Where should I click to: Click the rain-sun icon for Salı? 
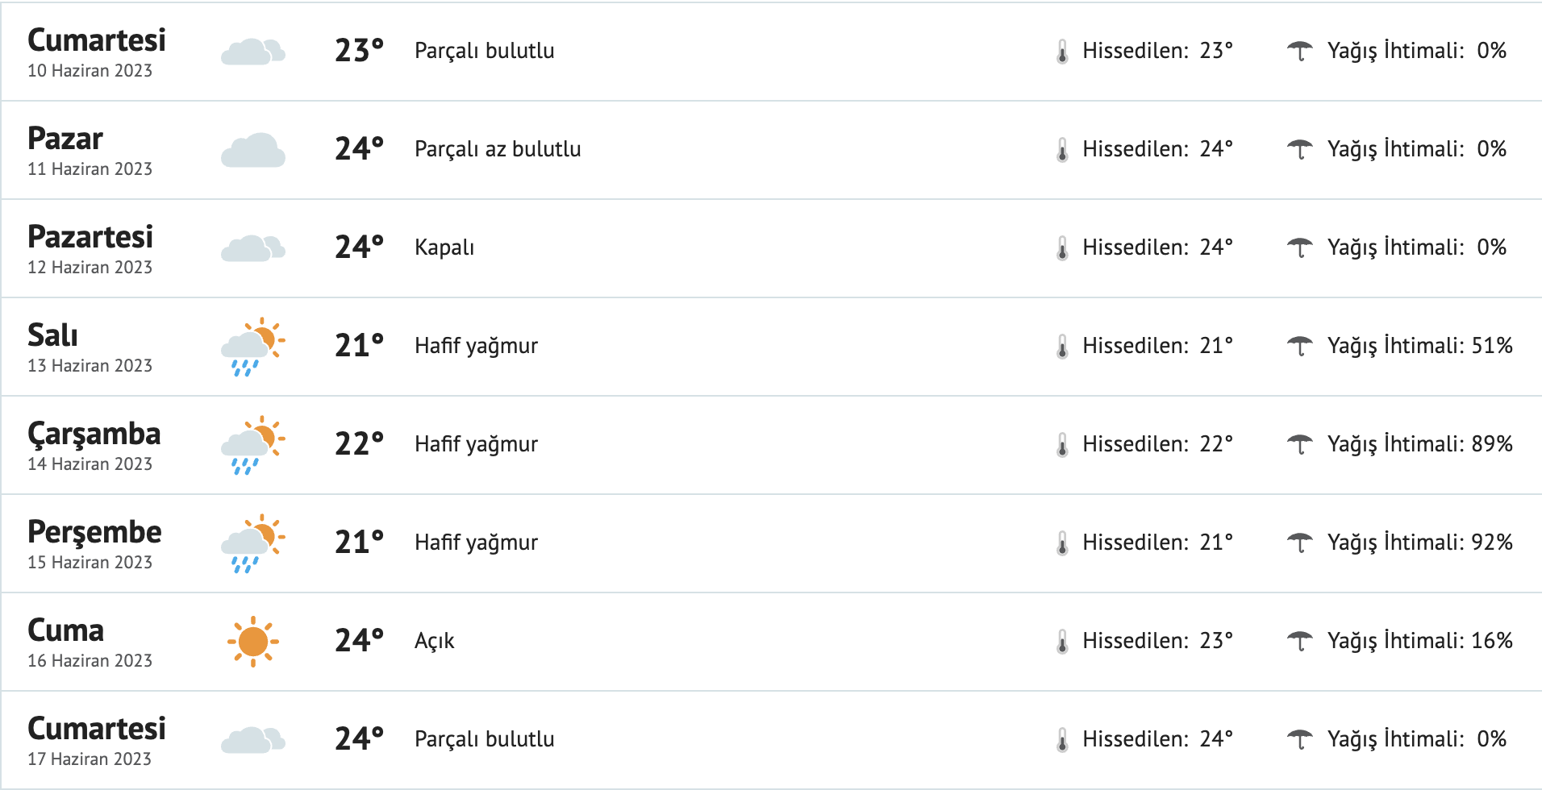pyautogui.click(x=252, y=347)
